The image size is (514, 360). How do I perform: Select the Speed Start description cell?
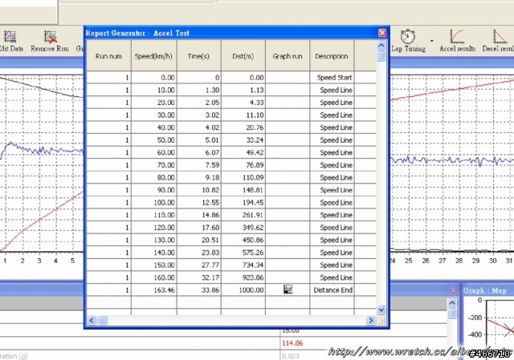coord(332,78)
